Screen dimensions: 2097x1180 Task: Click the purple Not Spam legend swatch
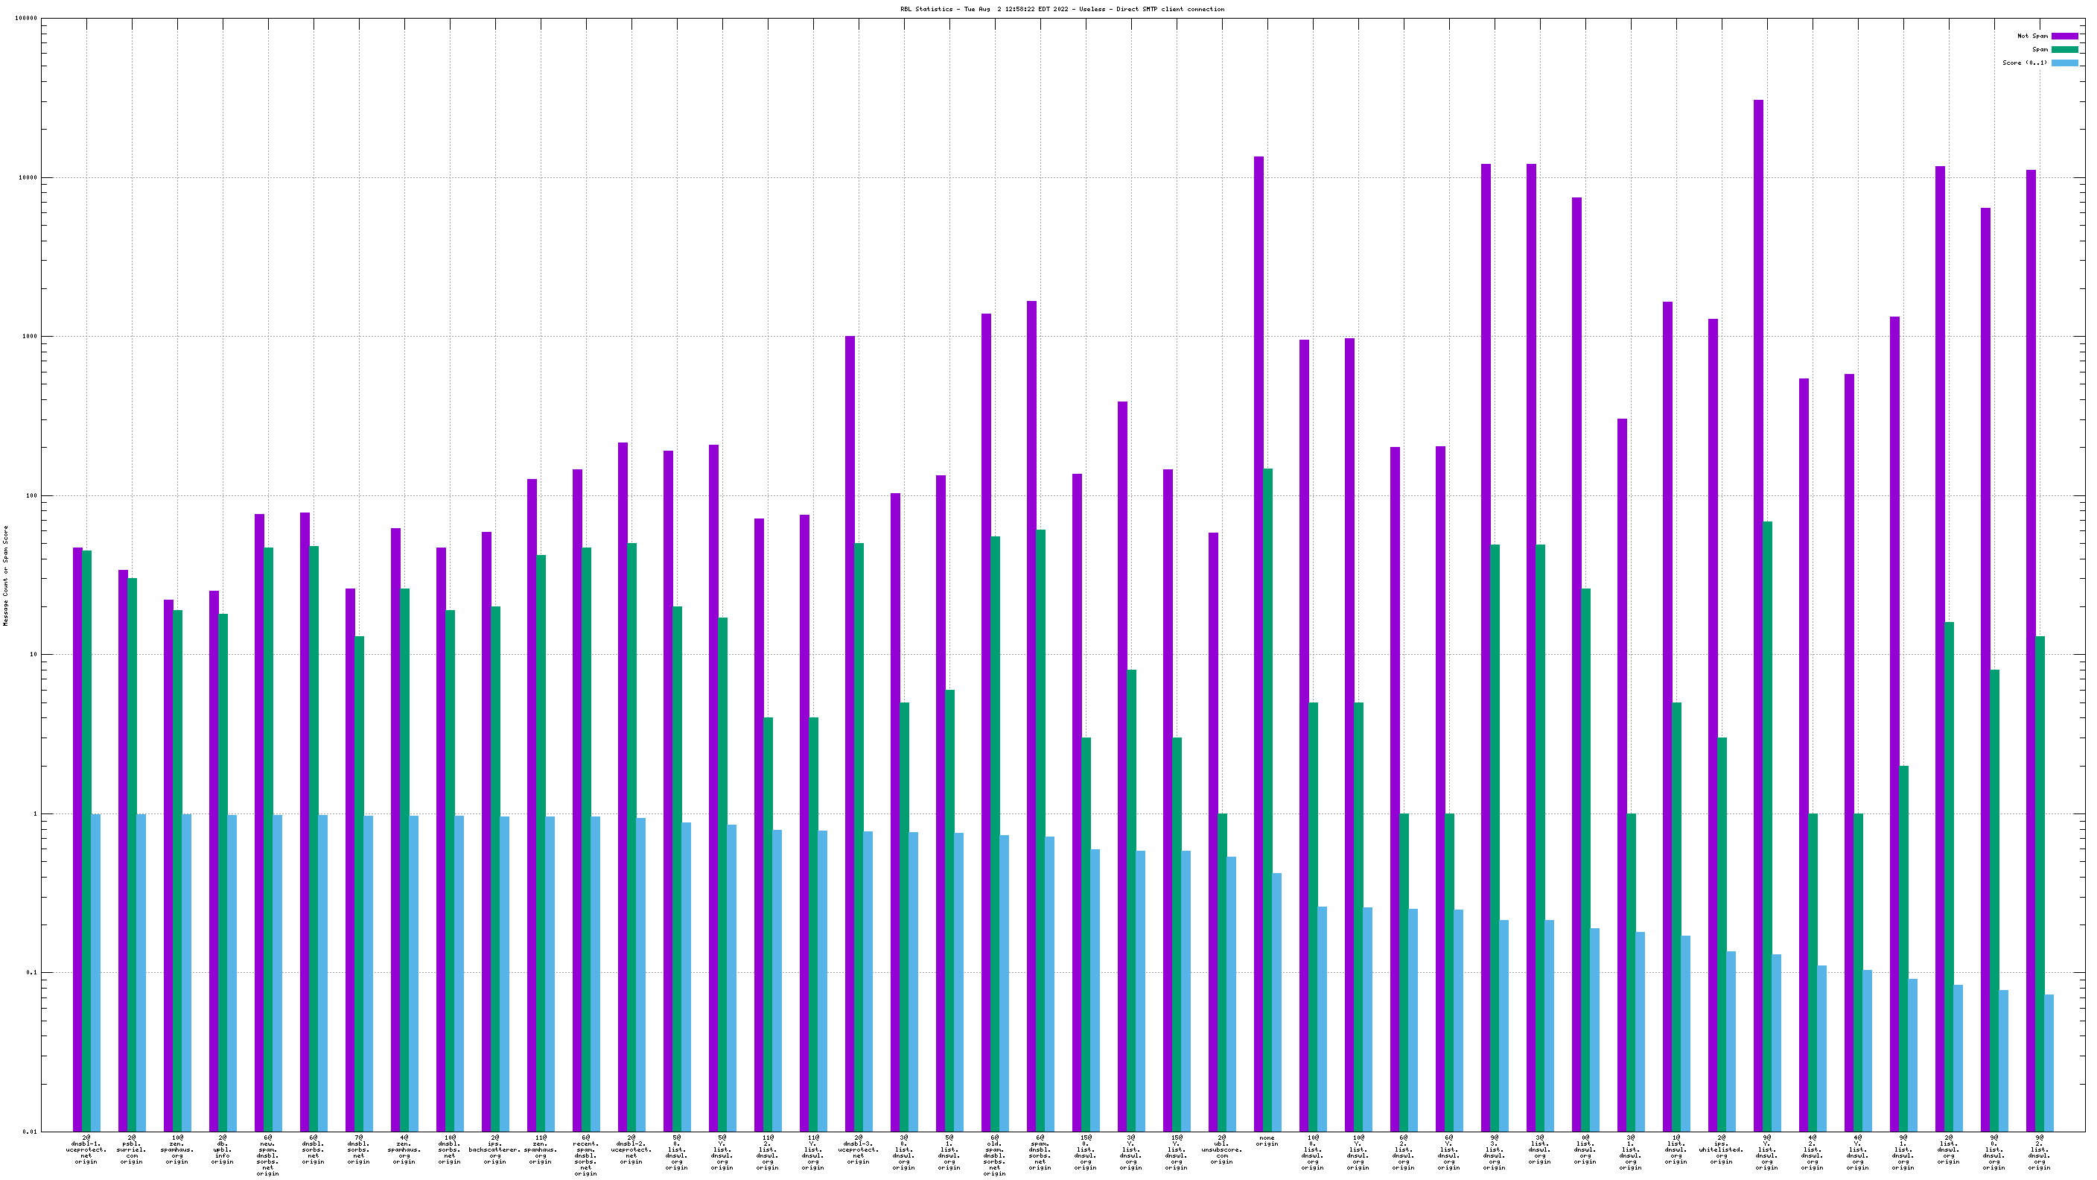click(x=2063, y=36)
